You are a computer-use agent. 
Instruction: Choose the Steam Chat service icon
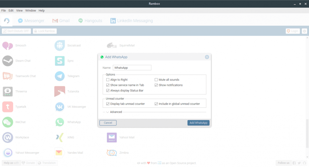coord(7,61)
